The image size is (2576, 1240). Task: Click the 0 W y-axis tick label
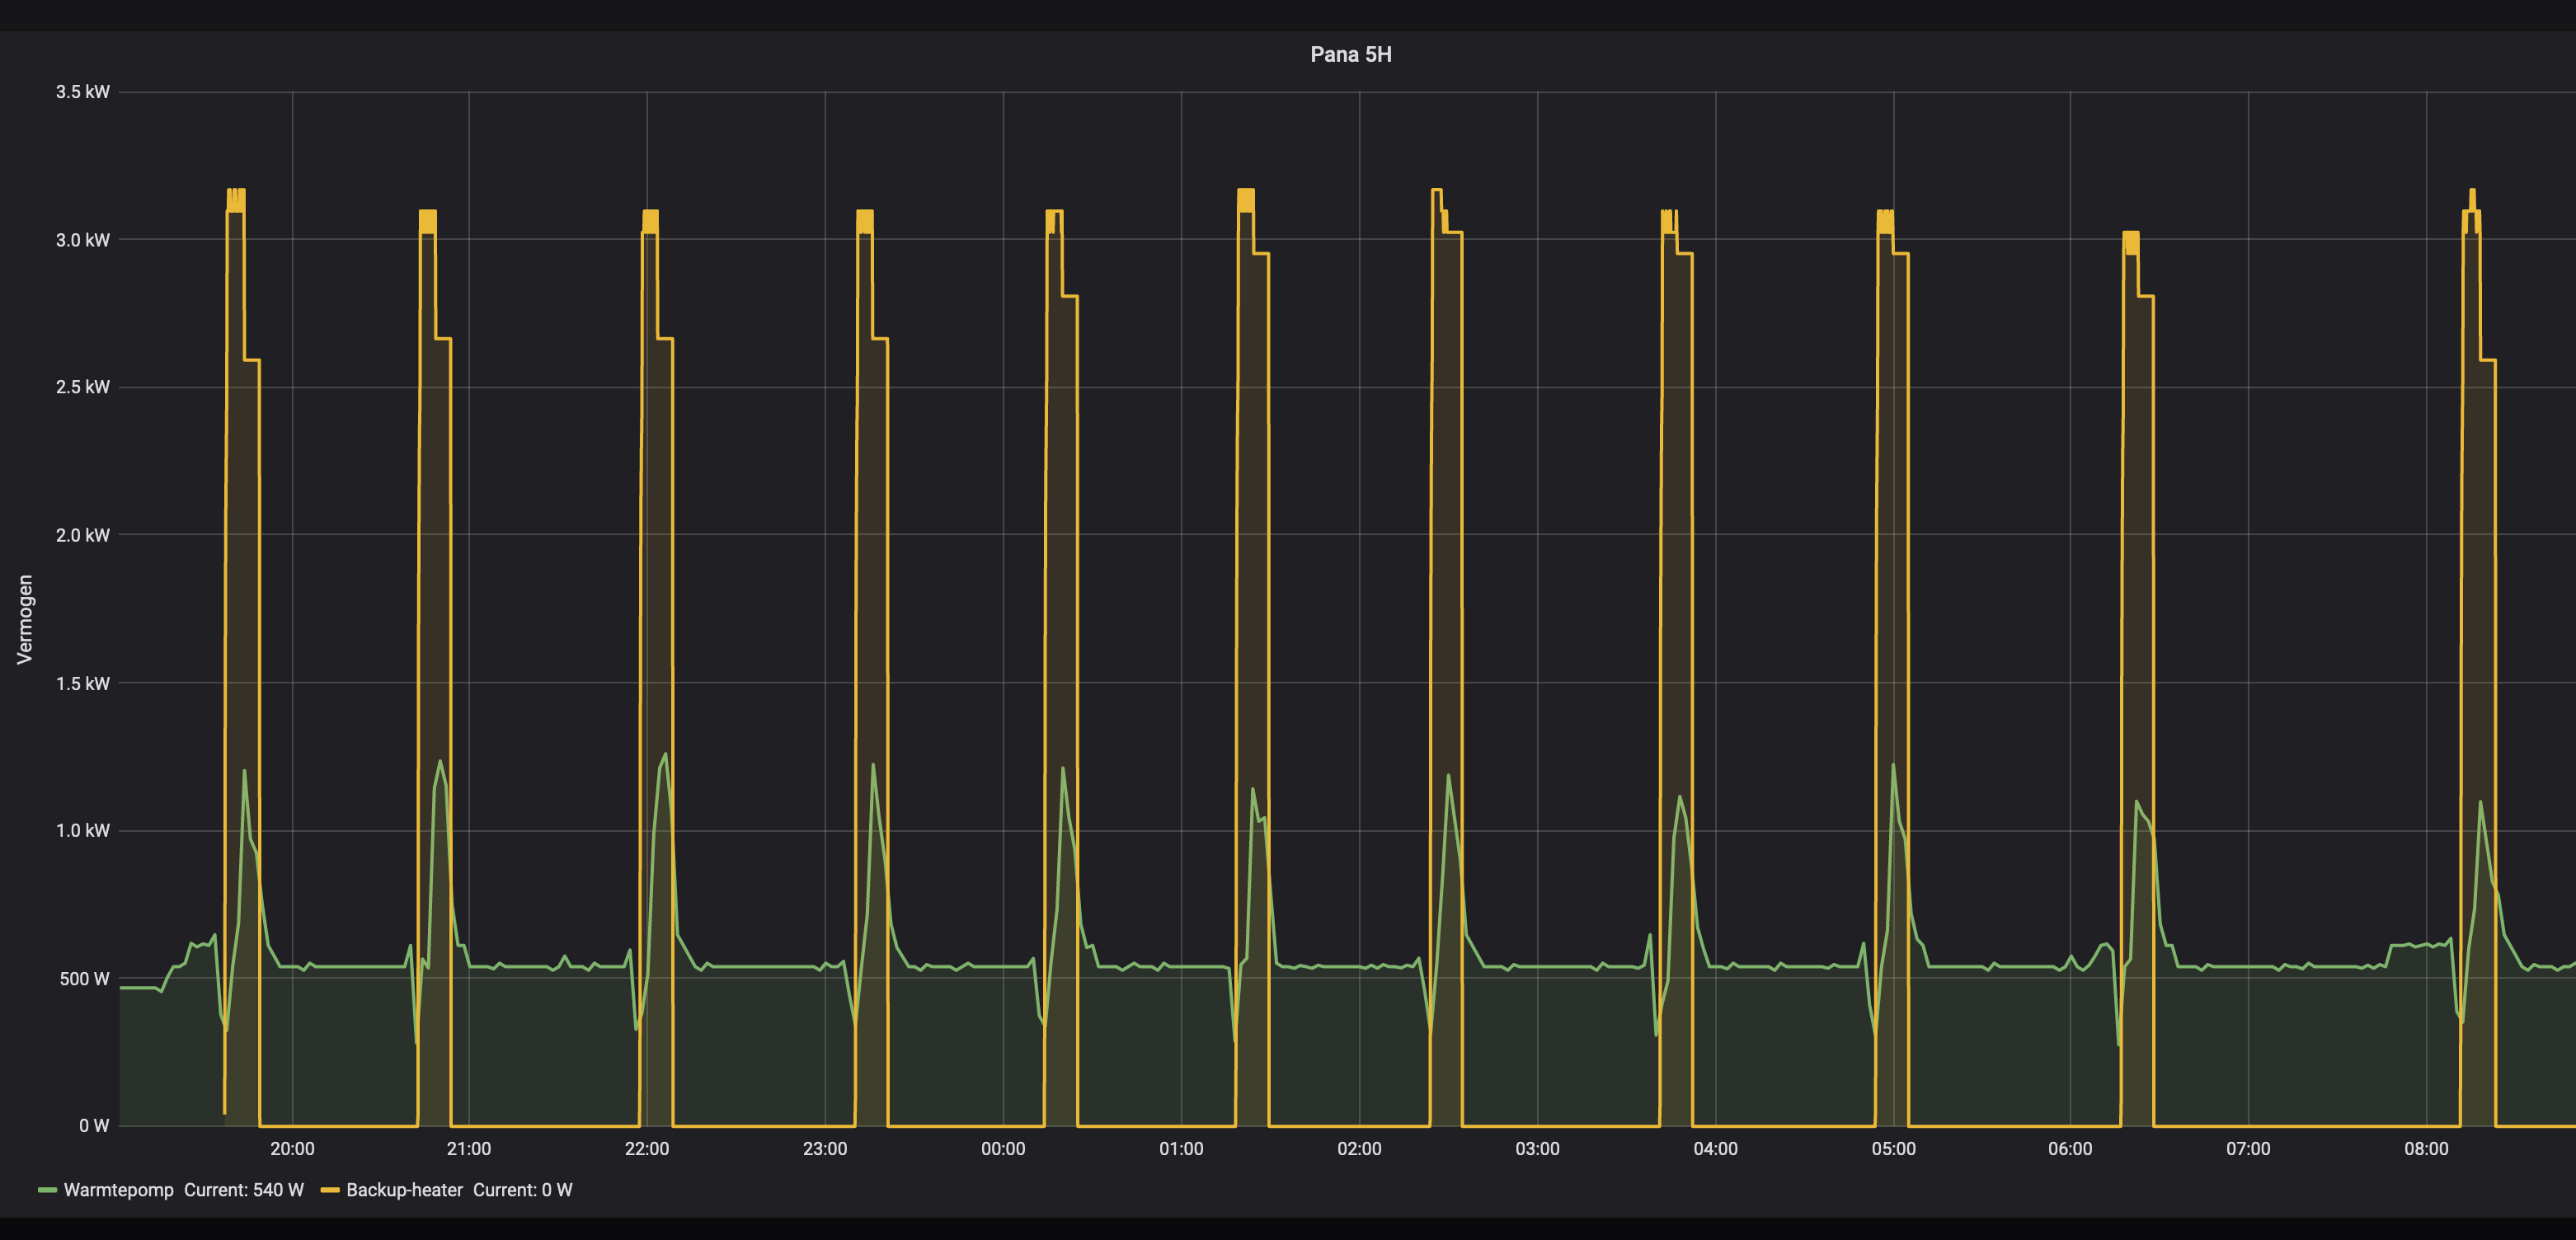[x=94, y=1126]
